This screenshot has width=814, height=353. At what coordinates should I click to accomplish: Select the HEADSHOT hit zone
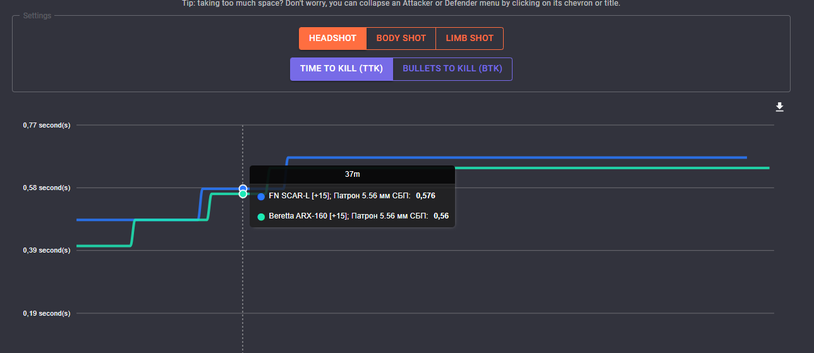[x=332, y=38]
